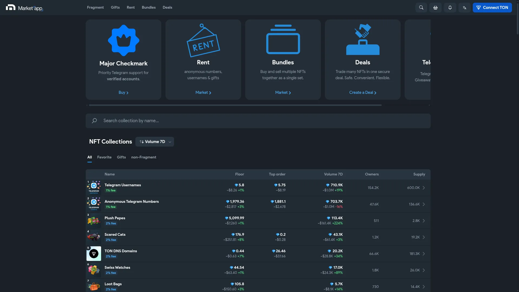Click the search magnifier icon in header
This screenshot has width=519, height=292.
tap(421, 8)
